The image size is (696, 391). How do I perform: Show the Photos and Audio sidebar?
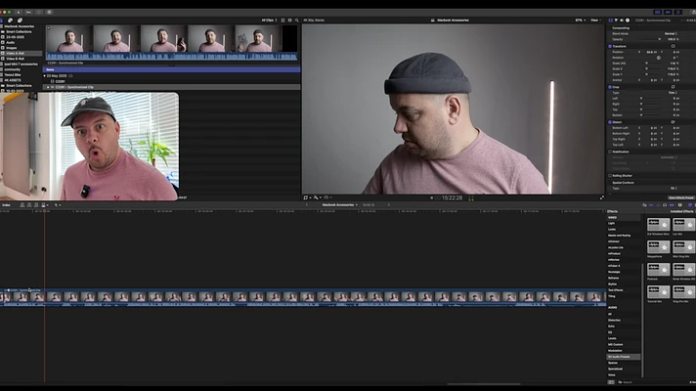point(10,21)
